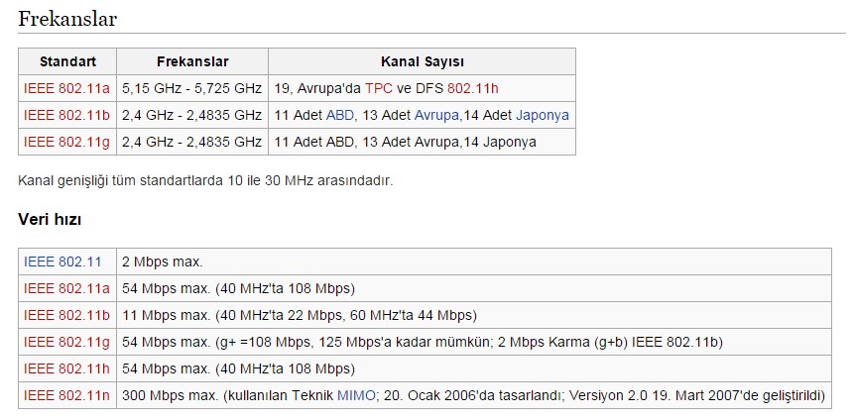Click IEEE 802.11b in Veri hızı table
This screenshot has height=419, width=853.
66,315
